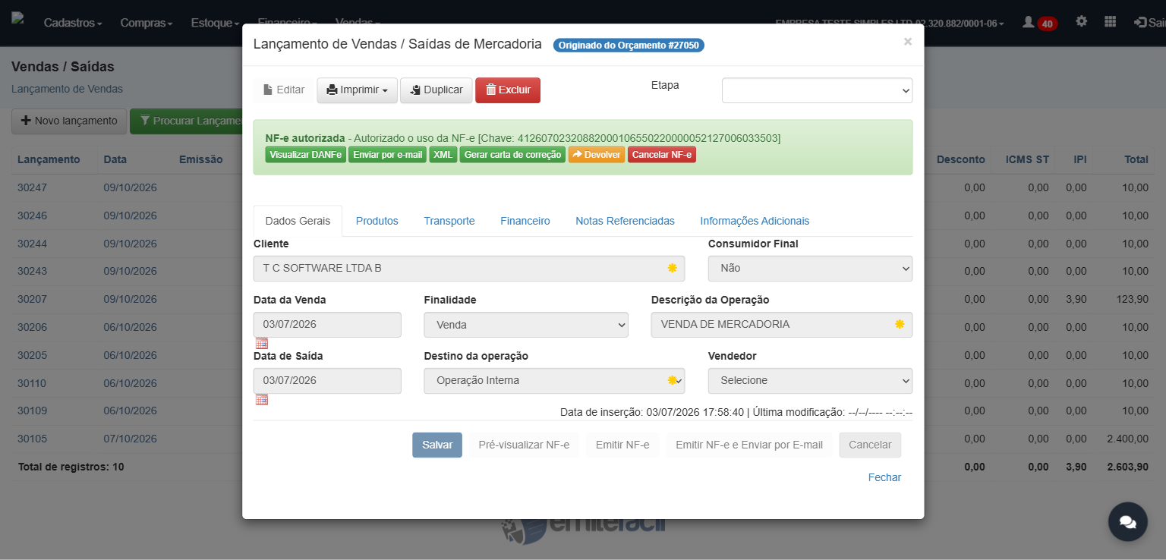Switch to the Transporte tab
The width and height of the screenshot is (1166, 560).
click(449, 221)
